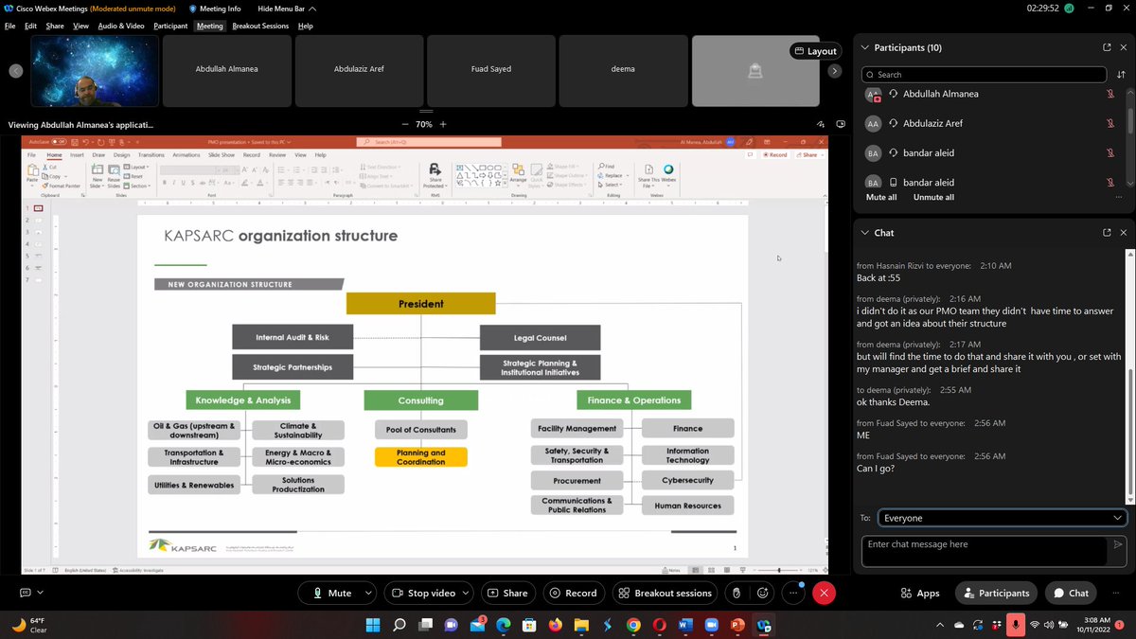The width and height of the screenshot is (1136, 639).
Task: Start recording with the Record button
Action: click(573, 594)
